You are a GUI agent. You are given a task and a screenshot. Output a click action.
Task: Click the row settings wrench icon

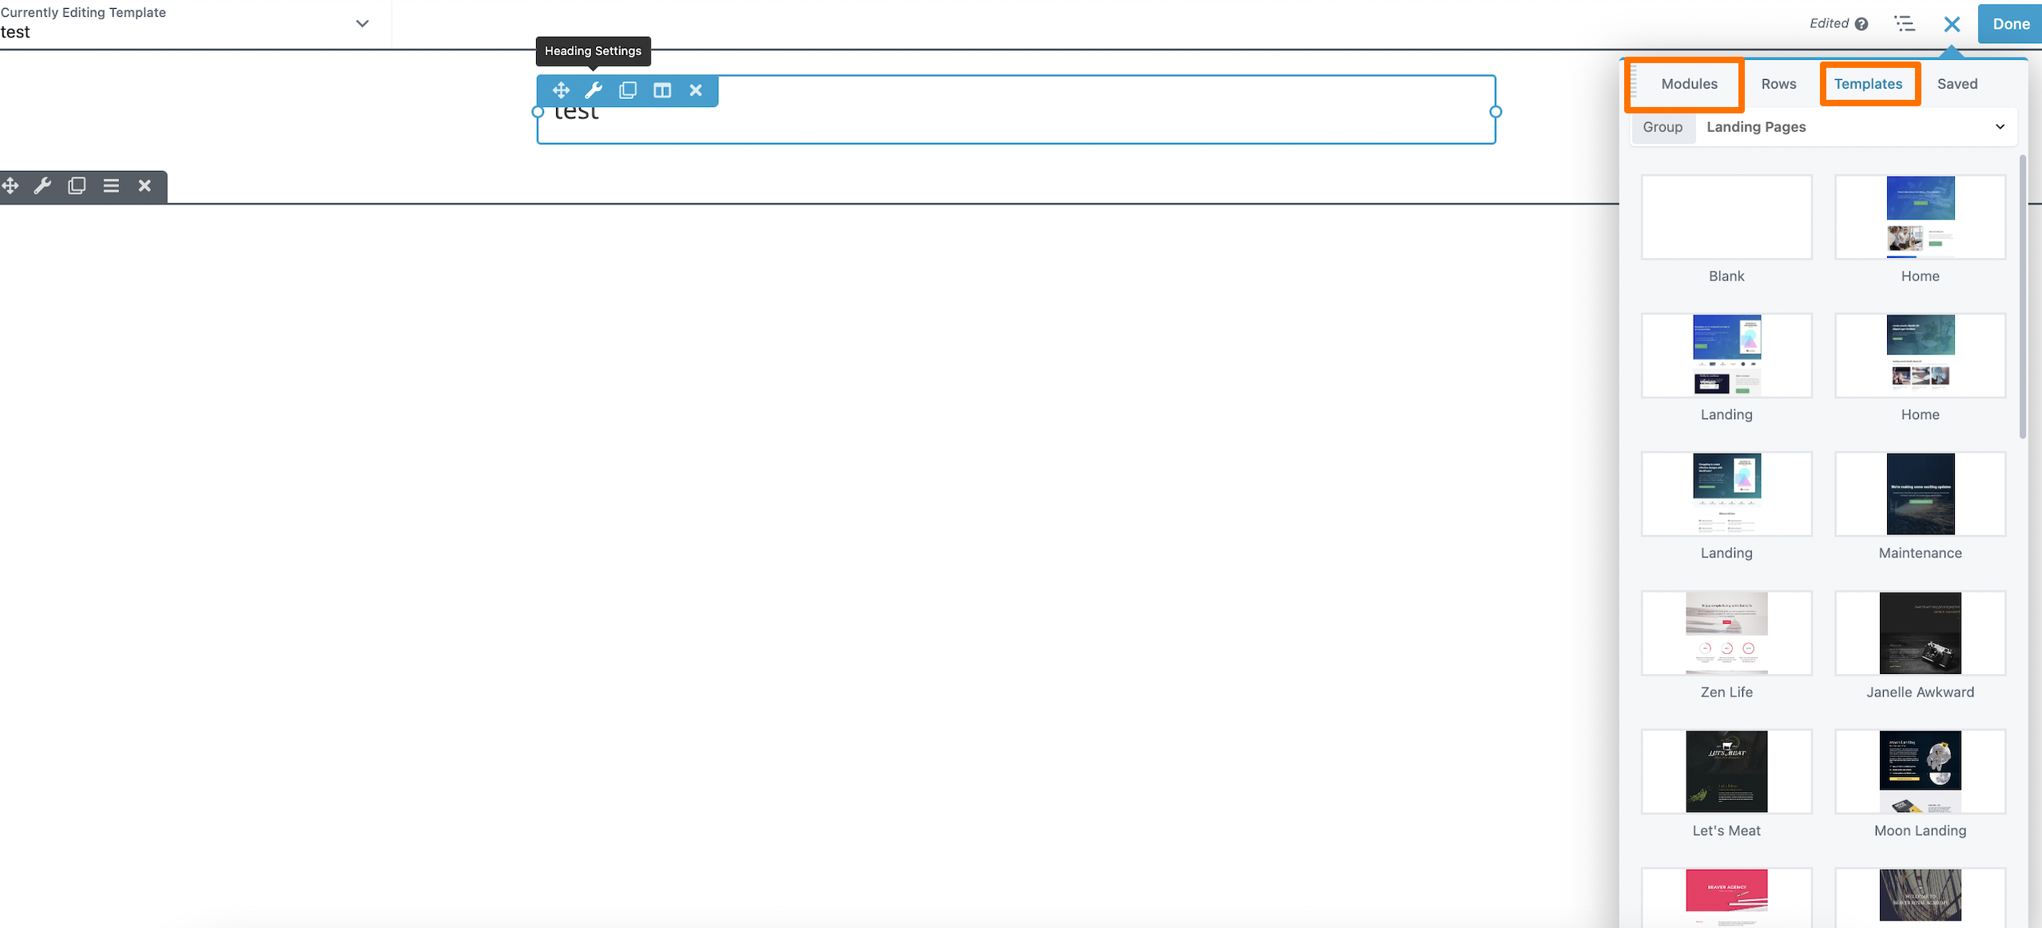(43, 184)
